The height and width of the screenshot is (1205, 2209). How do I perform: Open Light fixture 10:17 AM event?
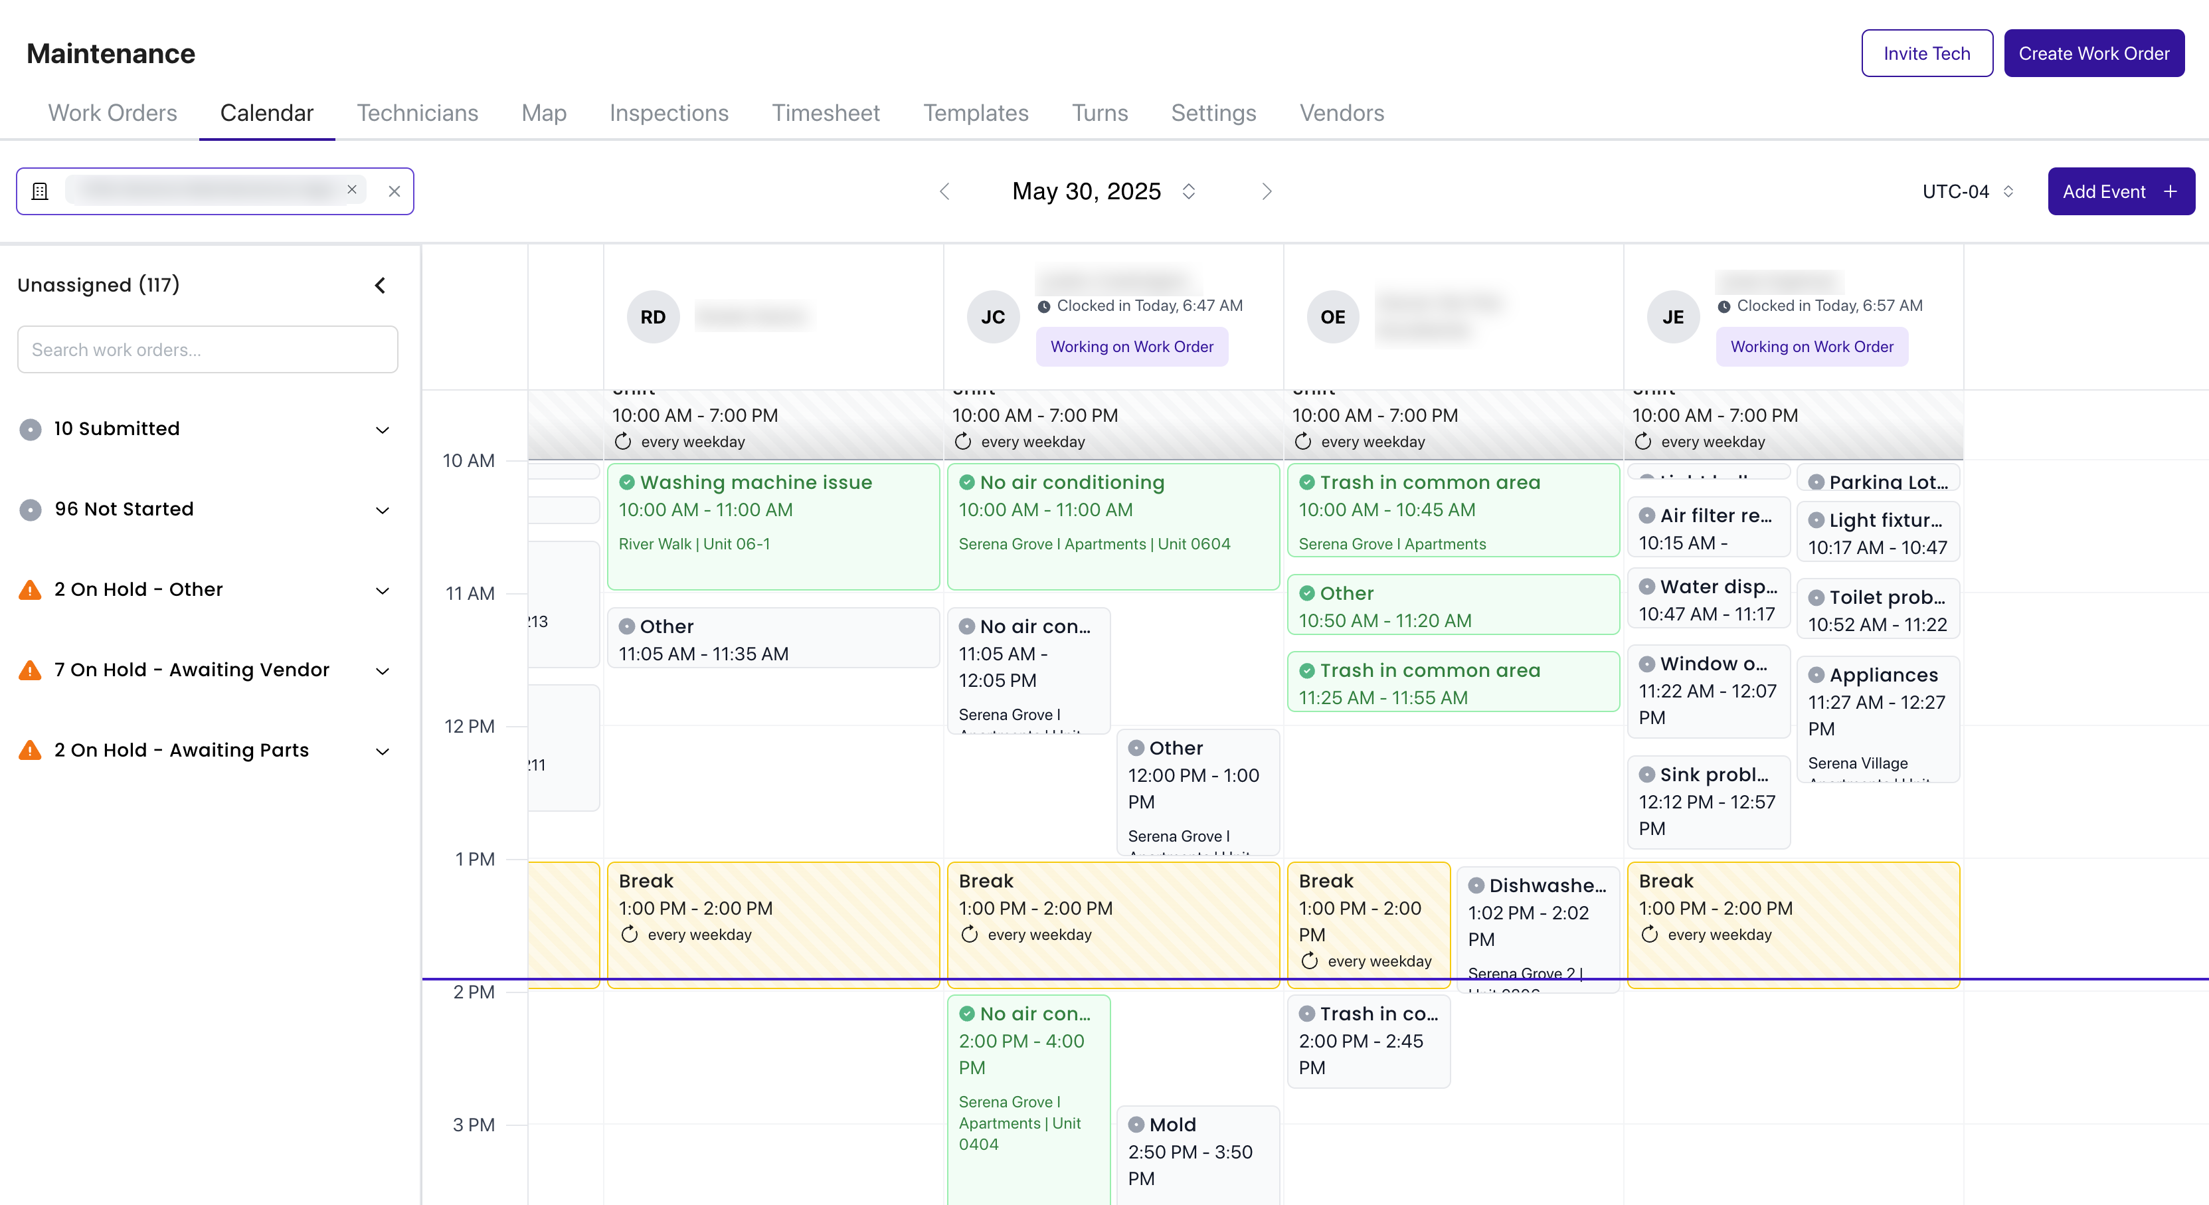pos(1878,531)
